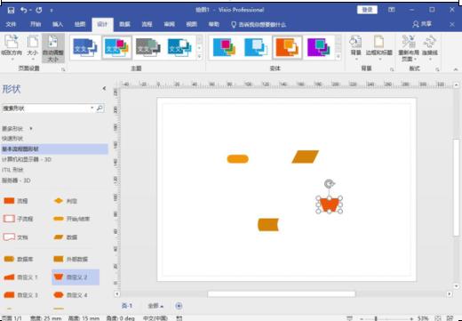This screenshot has height=321, width=462.
Task: Open the 连接线 (Connectors) dropdown
Action: [x=430, y=47]
